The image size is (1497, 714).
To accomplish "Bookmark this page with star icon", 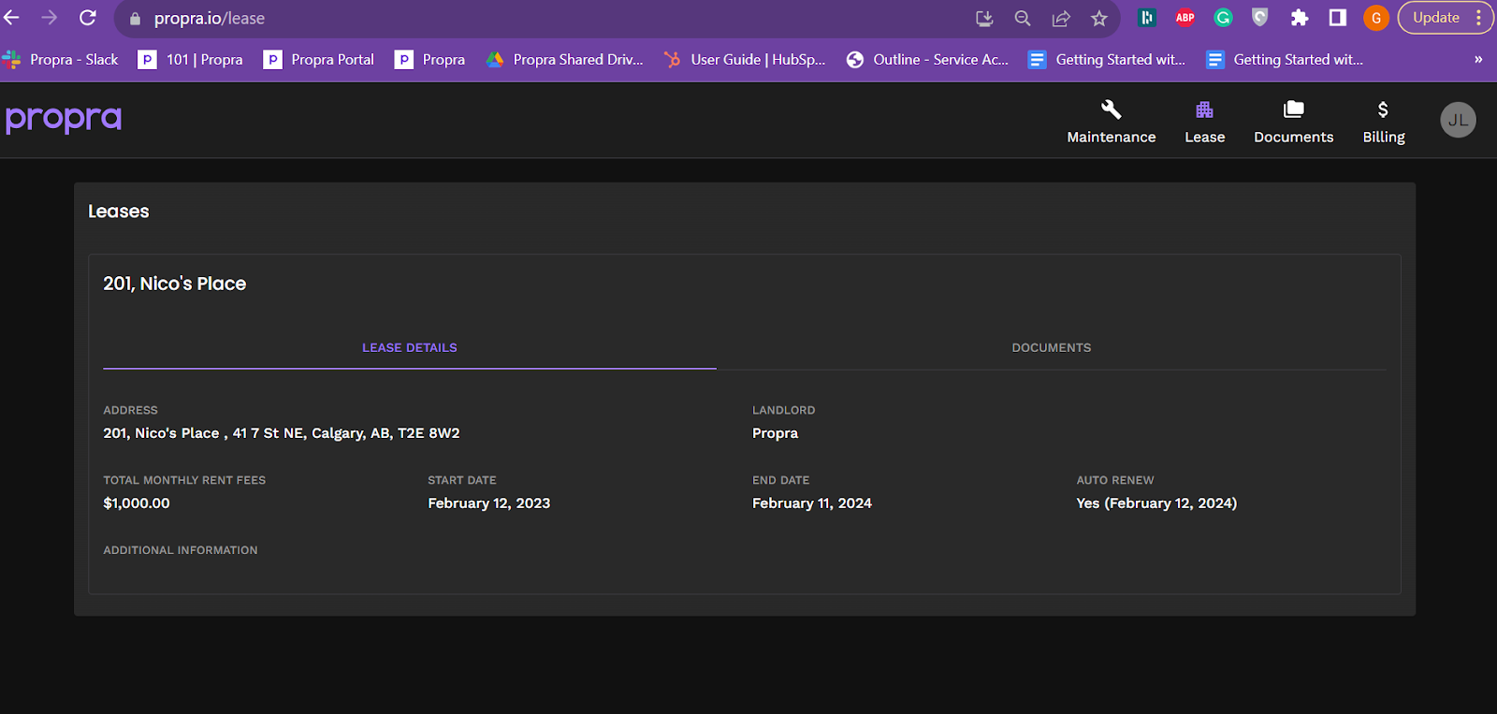I will 1099,18.
